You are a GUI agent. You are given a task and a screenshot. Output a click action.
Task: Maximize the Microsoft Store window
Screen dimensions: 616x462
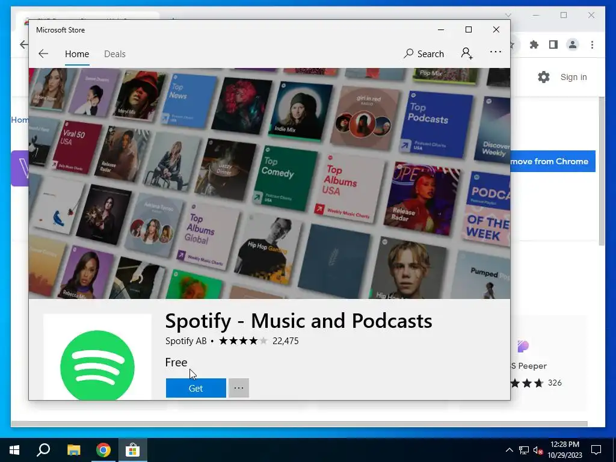point(468,29)
